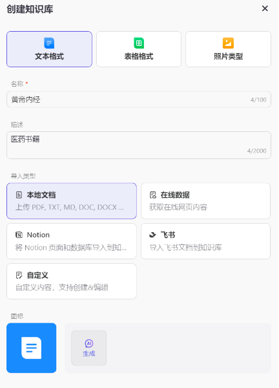
Task: Pick 飞书 as the import source
Action: (205, 241)
